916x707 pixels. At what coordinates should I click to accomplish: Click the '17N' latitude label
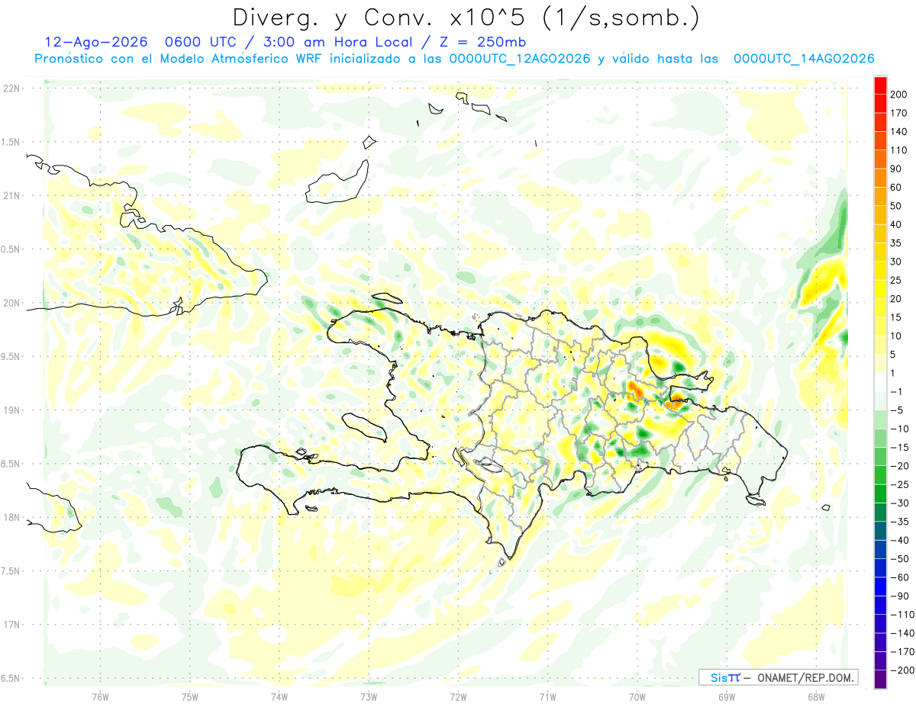click(11, 625)
